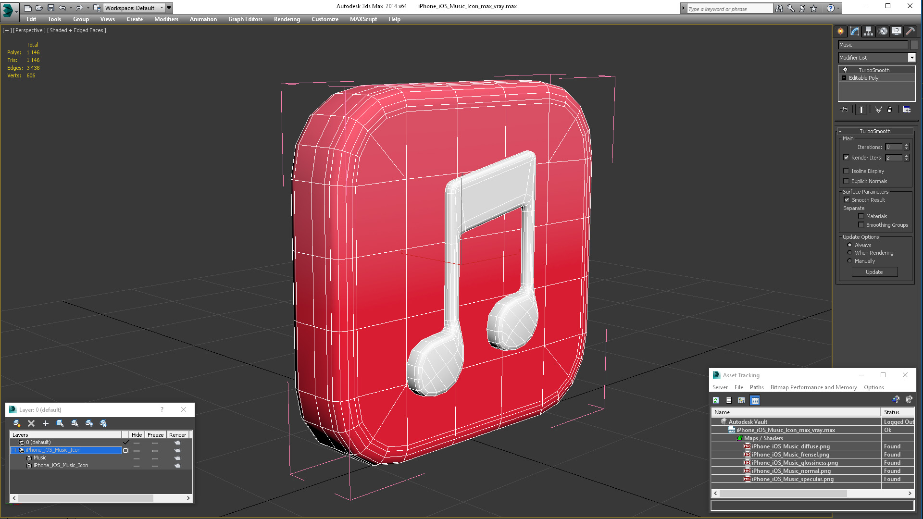Click the Name column header in Asset Tracking
923x519 pixels.
coord(796,412)
